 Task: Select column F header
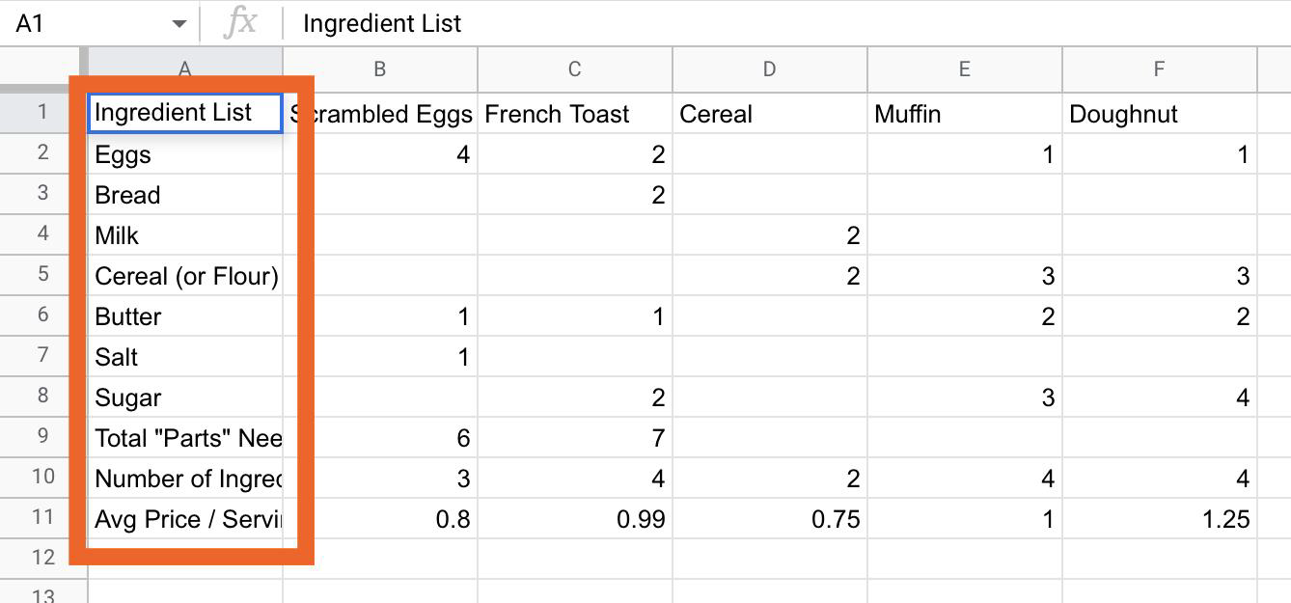1160,69
